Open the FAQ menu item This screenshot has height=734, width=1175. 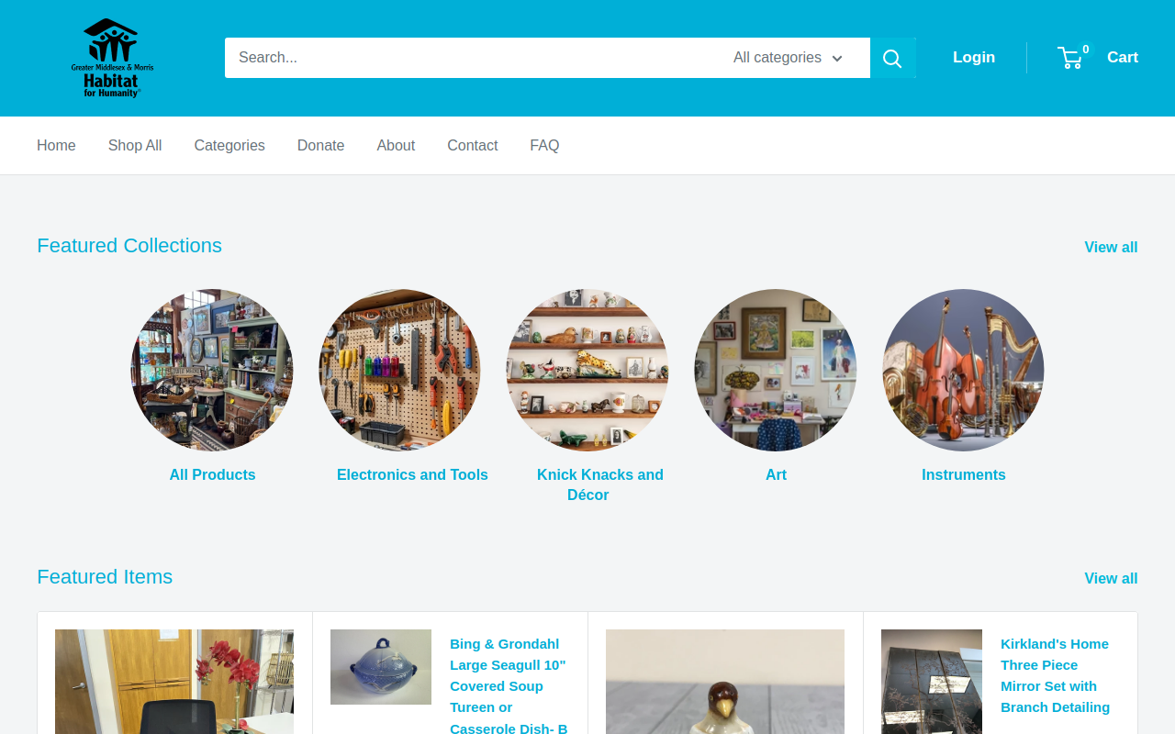544,145
